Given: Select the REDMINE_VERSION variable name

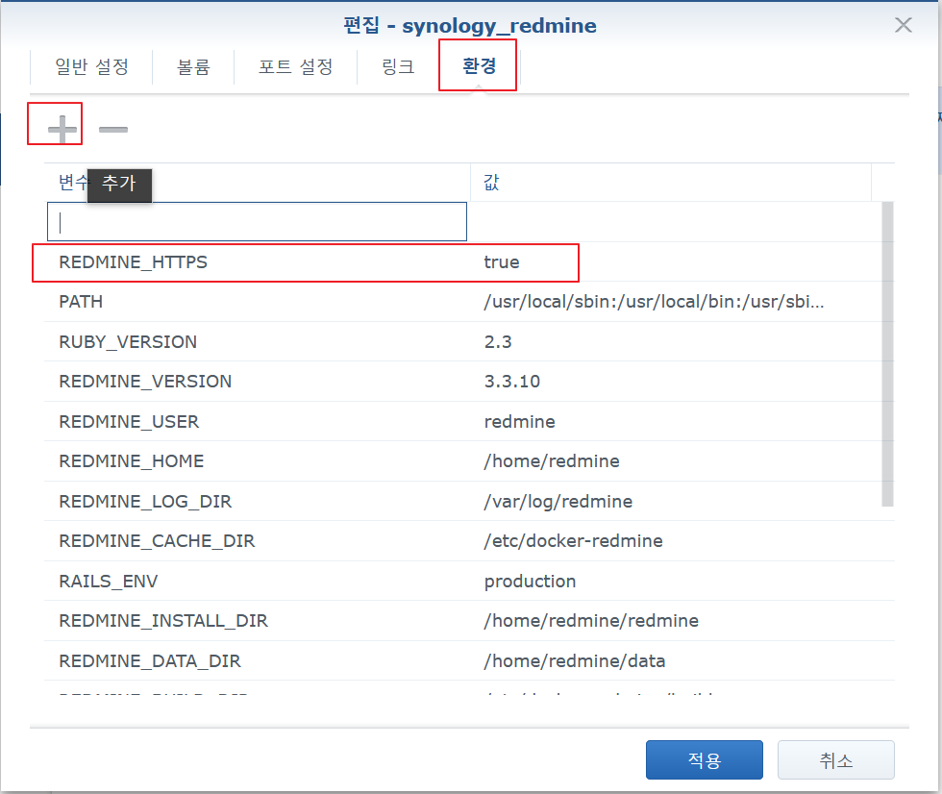Looking at the screenshot, I should pos(145,382).
